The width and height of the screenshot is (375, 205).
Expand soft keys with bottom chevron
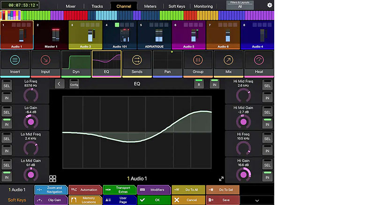[257, 200]
